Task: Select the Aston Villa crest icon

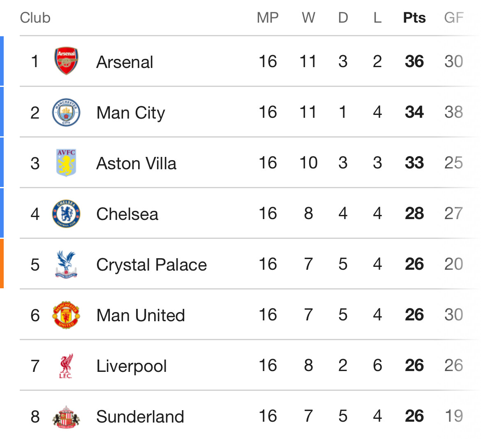Action: (x=66, y=163)
